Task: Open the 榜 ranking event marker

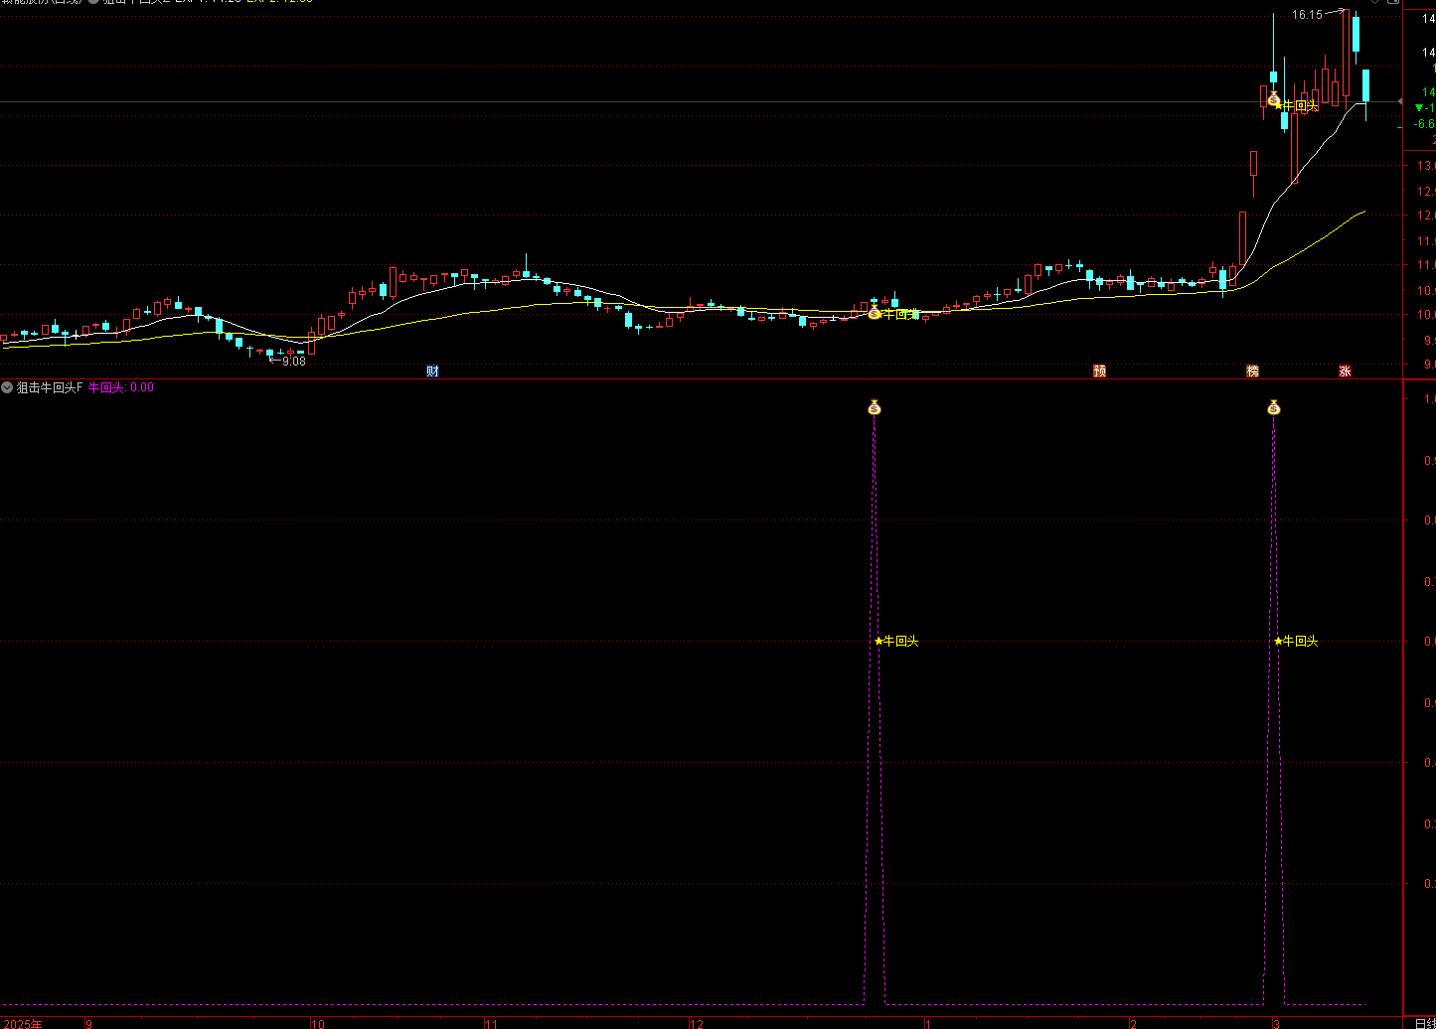Action: 1253,370
